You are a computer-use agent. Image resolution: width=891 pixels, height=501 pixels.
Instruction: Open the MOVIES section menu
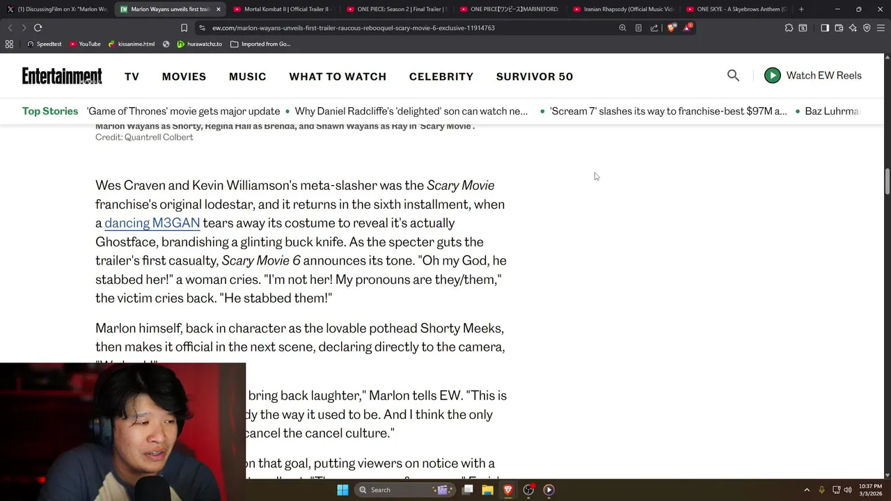[184, 77]
